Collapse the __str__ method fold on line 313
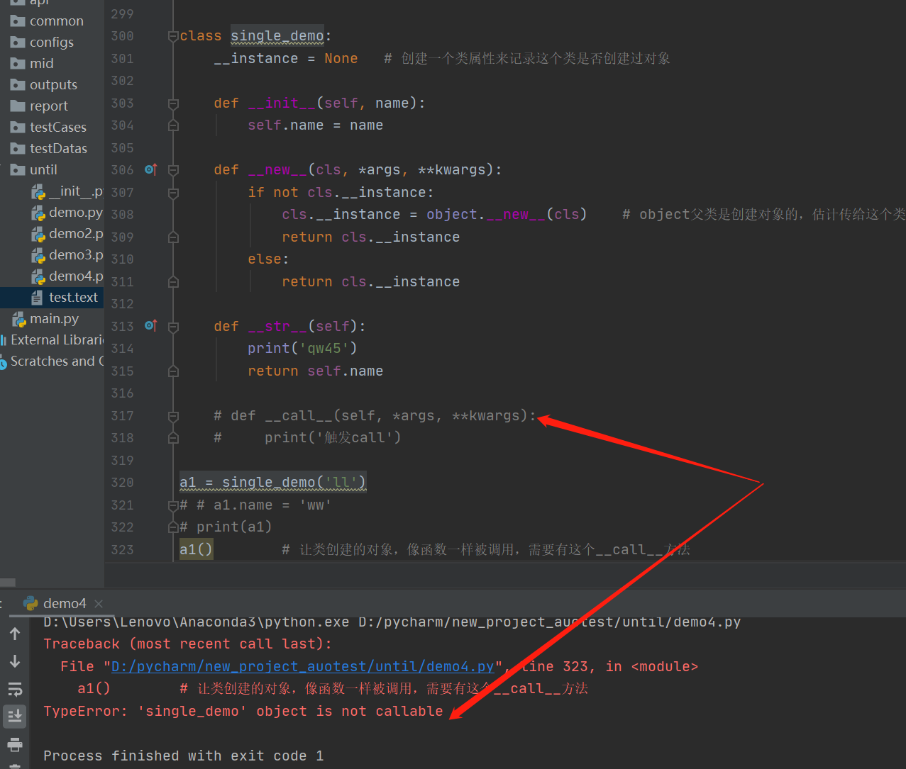Screen dimensions: 906x769 (173, 326)
